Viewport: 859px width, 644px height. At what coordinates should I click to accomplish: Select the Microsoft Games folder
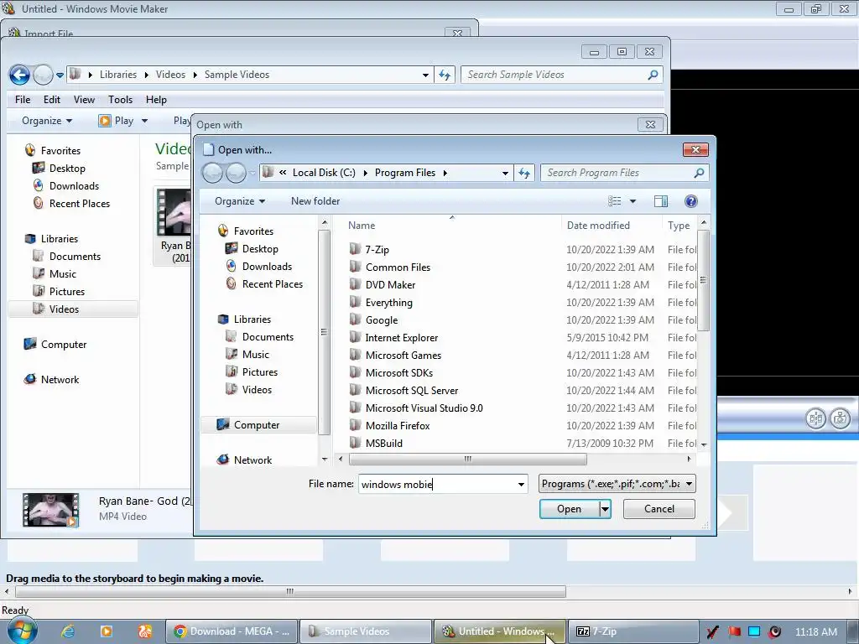pyautogui.click(x=403, y=356)
